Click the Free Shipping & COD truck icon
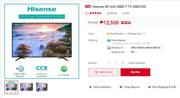The height and width of the screenshot is (98, 180). [149, 87]
